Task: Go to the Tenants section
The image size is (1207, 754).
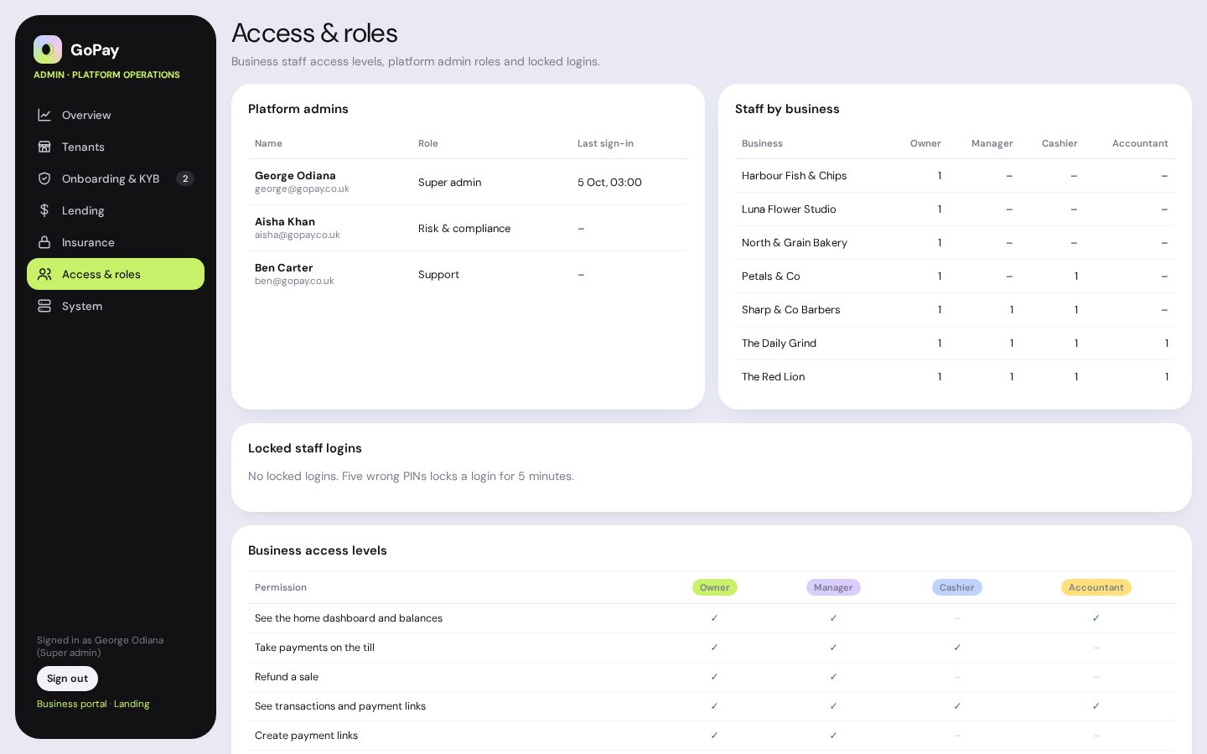Action: pos(116,147)
